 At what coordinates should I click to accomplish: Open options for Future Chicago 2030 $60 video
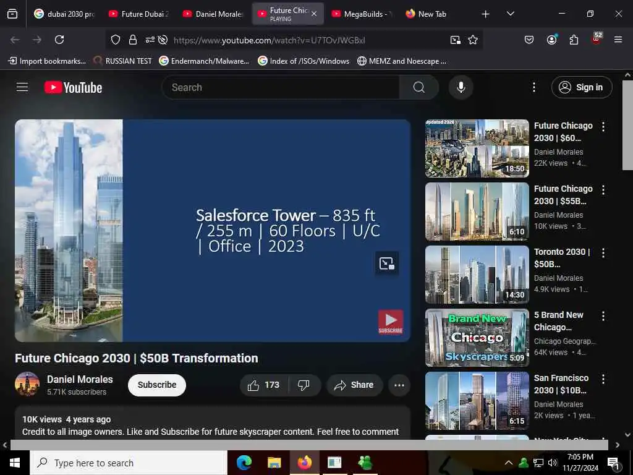603,127
